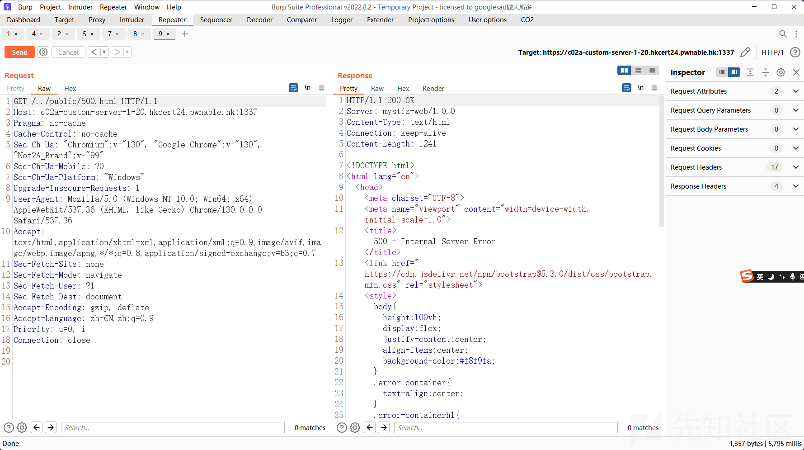Focus the Request search field
The width and height of the screenshot is (804, 450).
point(173,427)
